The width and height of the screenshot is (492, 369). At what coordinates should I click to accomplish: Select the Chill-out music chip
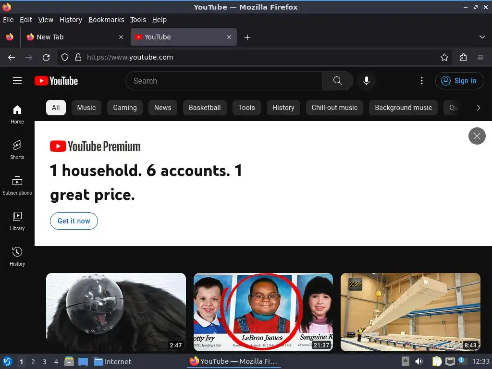click(x=334, y=108)
